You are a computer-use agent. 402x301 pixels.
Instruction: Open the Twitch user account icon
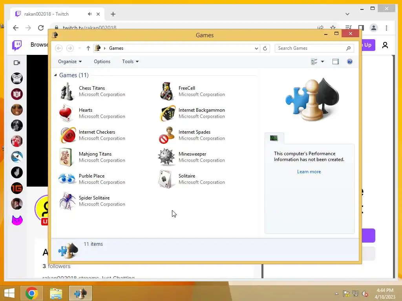point(385,45)
